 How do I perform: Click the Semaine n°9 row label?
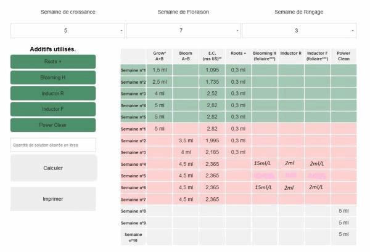[x=133, y=223]
